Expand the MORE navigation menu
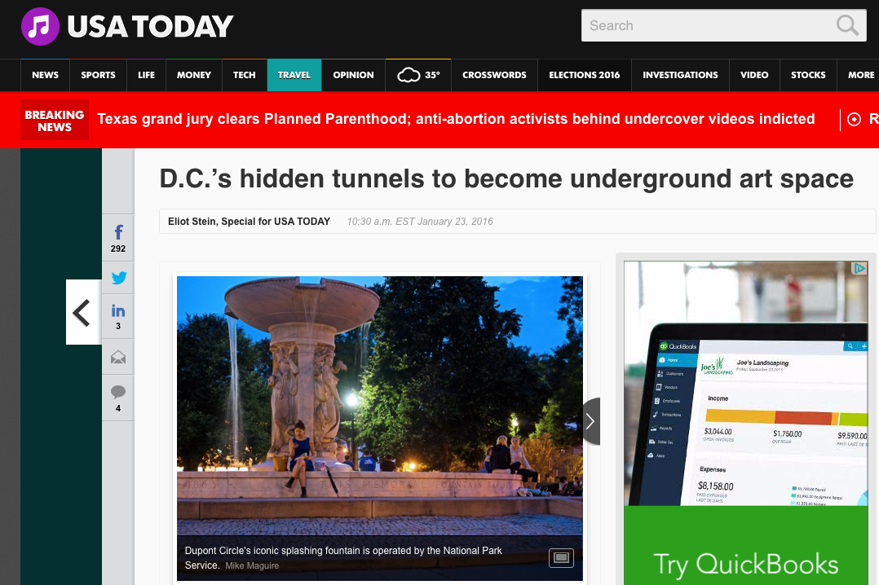The image size is (879, 585). 860,75
